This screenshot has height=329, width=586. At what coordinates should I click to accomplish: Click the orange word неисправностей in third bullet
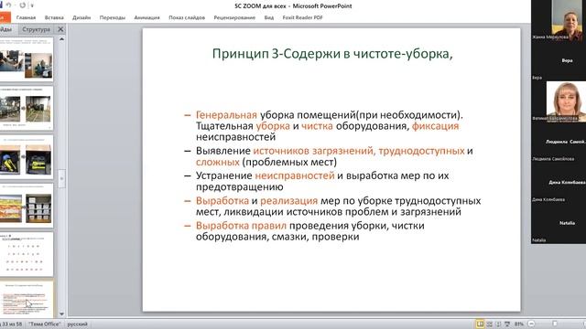(x=295, y=175)
